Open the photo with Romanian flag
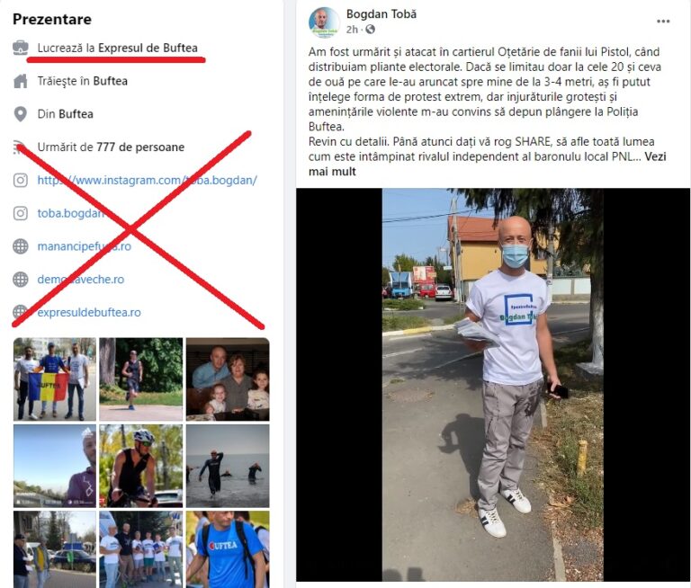The image size is (691, 588). (55, 379)
